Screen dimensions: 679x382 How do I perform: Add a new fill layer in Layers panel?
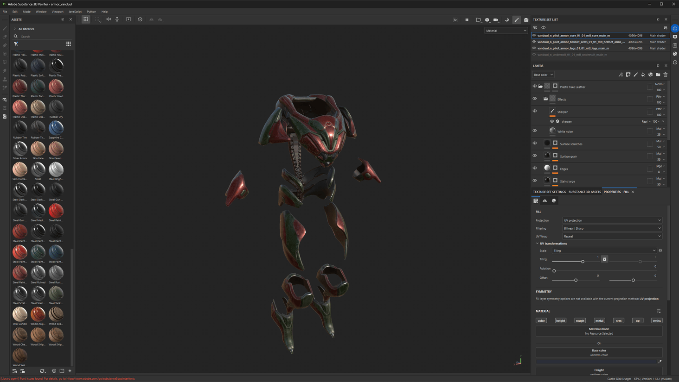click(x=643, y=75)
